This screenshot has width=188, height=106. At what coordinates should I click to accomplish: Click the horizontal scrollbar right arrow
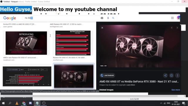click(184, 96)
